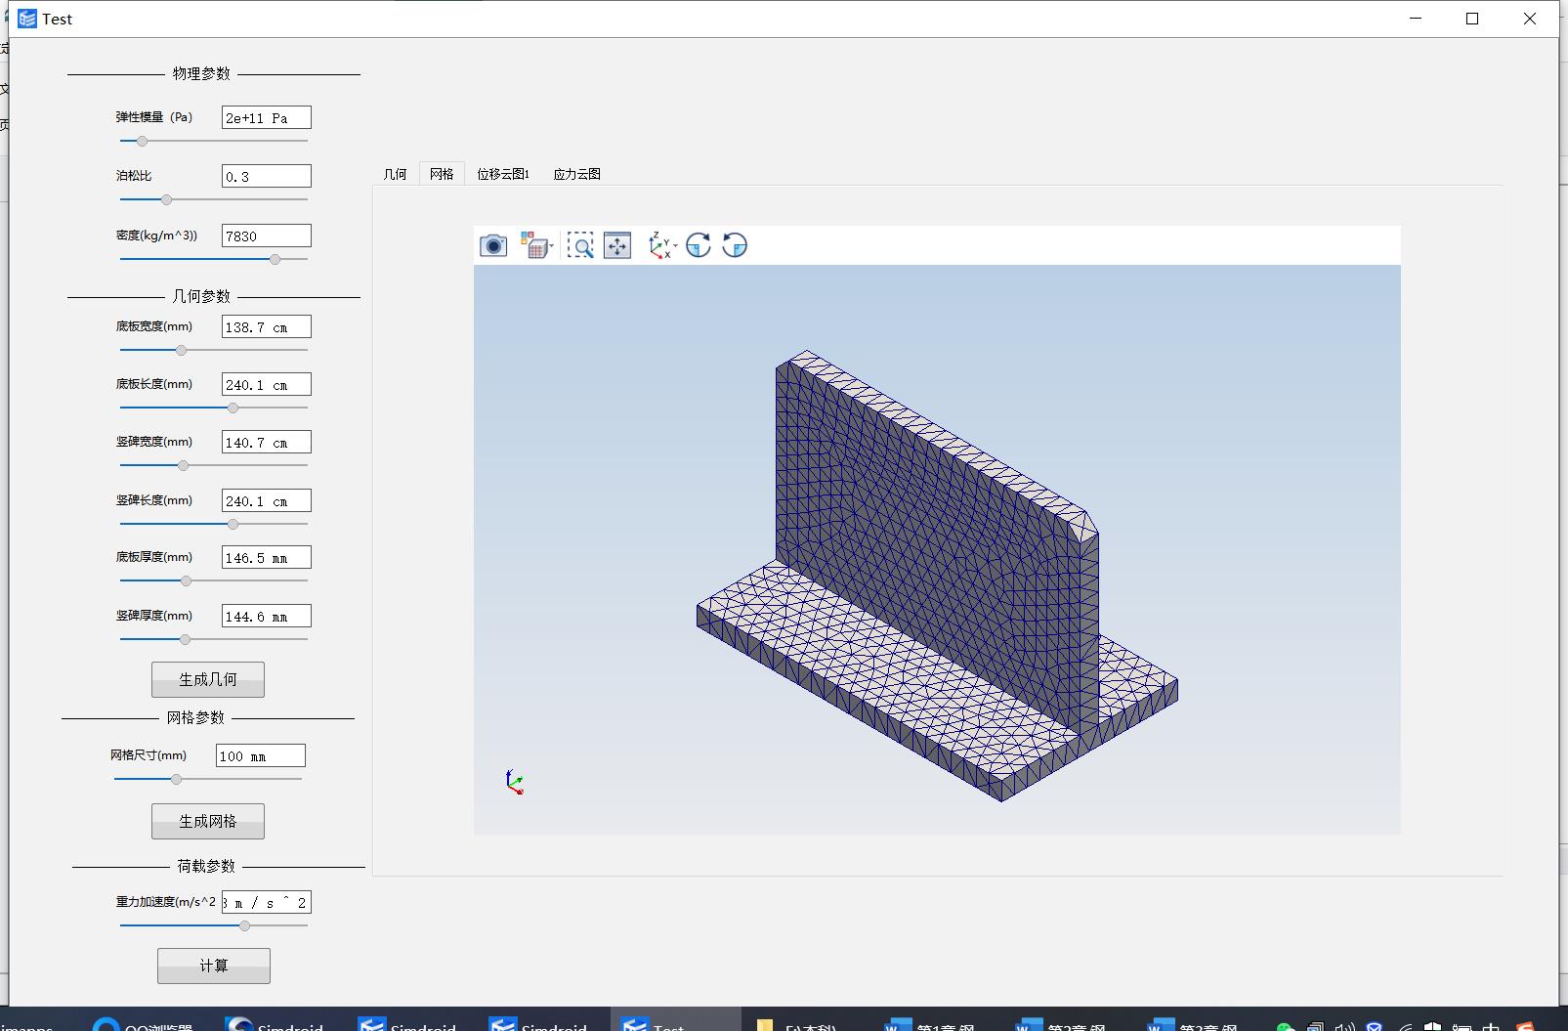Viewport: 1568px width, 1031px height.
Task: Click the 密度(kg/m^3) label
Action: tap(156, 236)
